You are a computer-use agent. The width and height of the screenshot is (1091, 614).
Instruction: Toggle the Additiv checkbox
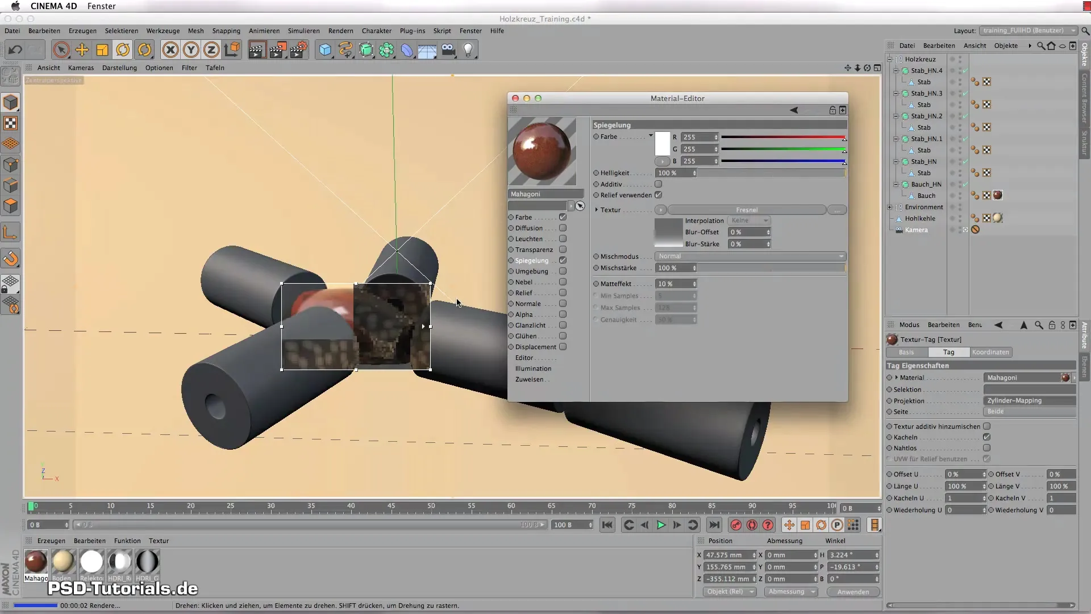658,184
